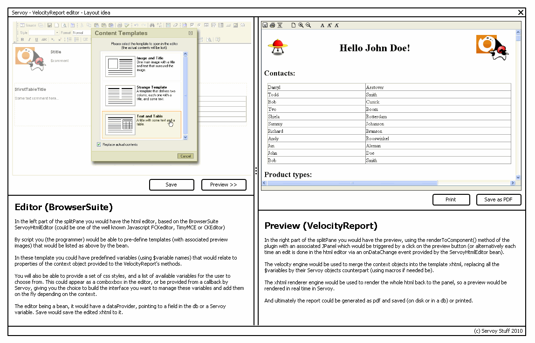Click the paste as plain text icon
Image resolution: width=535 pixels, height=343 pixels.
pos(104,25)
